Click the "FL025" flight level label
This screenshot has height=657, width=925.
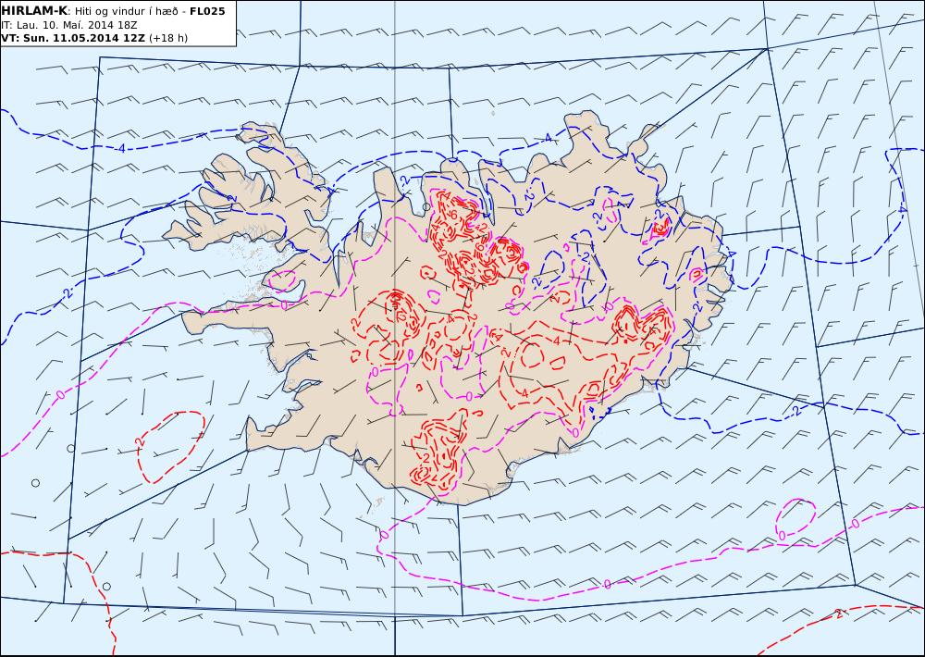coord(207,11)
